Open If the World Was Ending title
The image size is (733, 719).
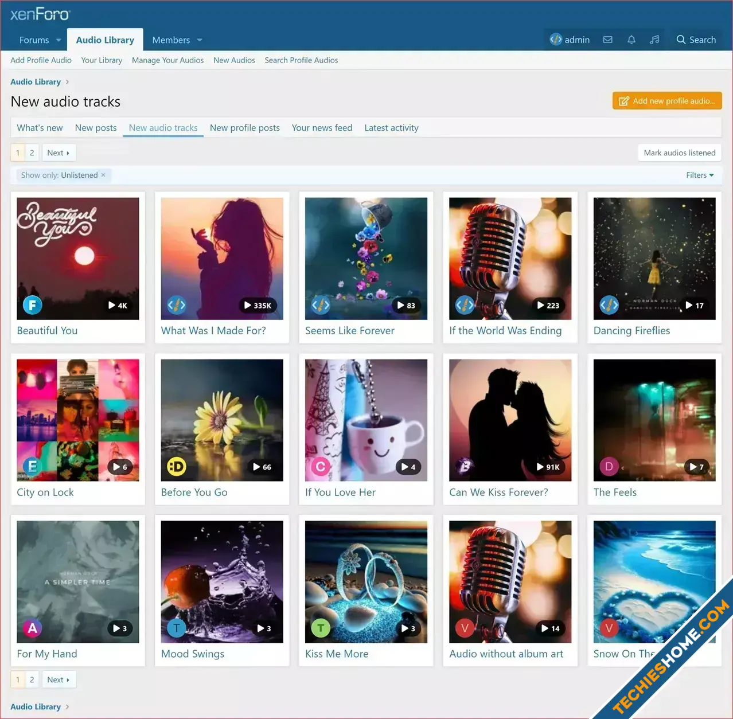point(505,331)
